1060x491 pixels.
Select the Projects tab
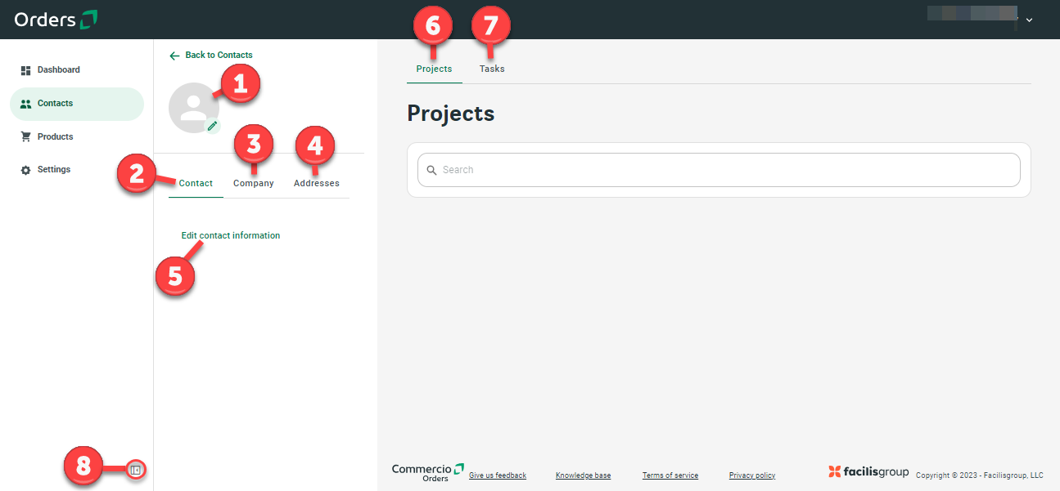[x=434, y=69]
